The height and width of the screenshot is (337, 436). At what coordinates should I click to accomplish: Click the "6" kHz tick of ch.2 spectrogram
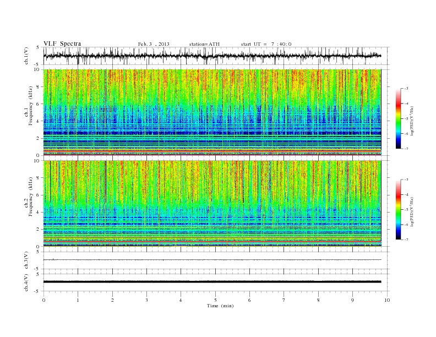(39, 195)
